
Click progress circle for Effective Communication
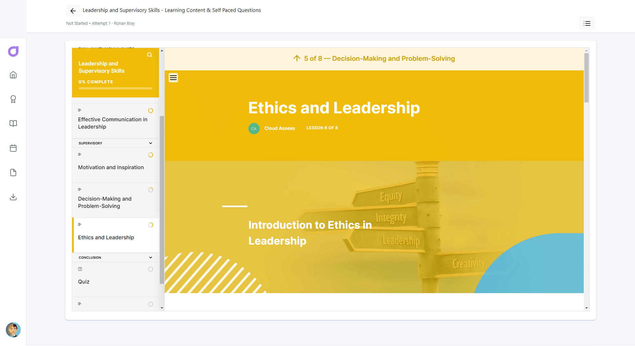click(x=151, y=110)
